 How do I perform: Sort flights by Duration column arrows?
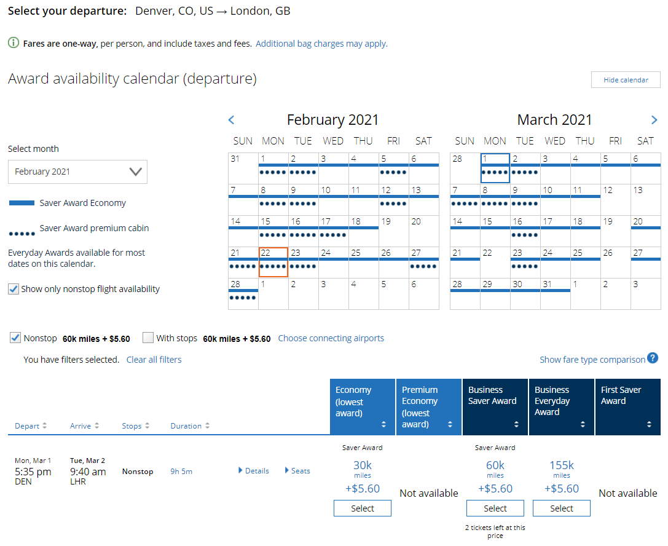click(208, 426)
